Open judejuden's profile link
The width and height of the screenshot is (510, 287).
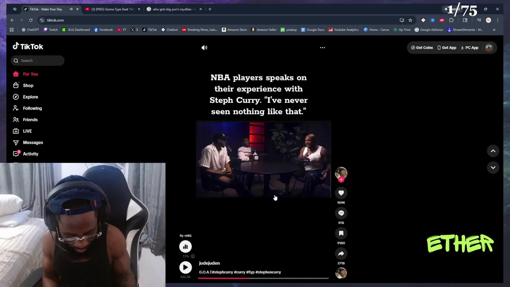click(x=209, y=263)
